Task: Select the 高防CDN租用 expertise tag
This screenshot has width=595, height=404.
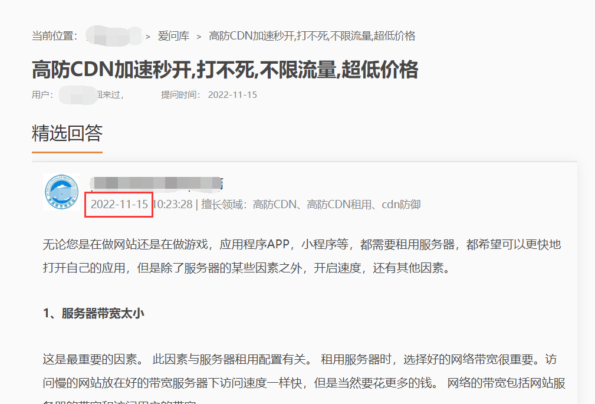Action: tap(339, 205)
